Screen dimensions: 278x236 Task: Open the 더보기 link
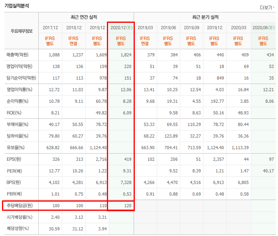coord(267,8)
